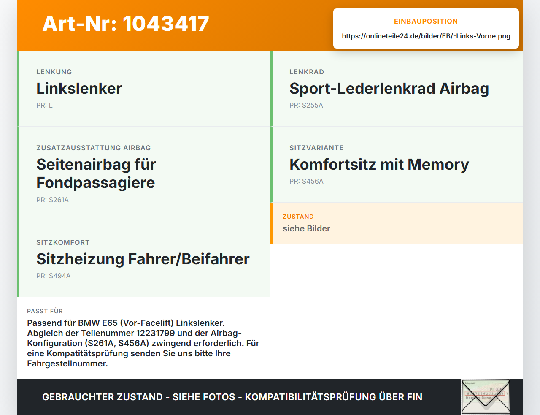The height and width of the screenshot is (415, 540).
Task: Click the Zustand siehe Bilder box
Action: pos(397,223)
